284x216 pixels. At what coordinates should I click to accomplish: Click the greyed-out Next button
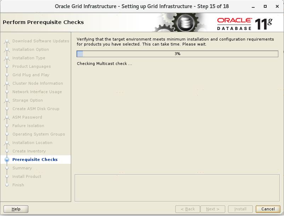(213, 209)
